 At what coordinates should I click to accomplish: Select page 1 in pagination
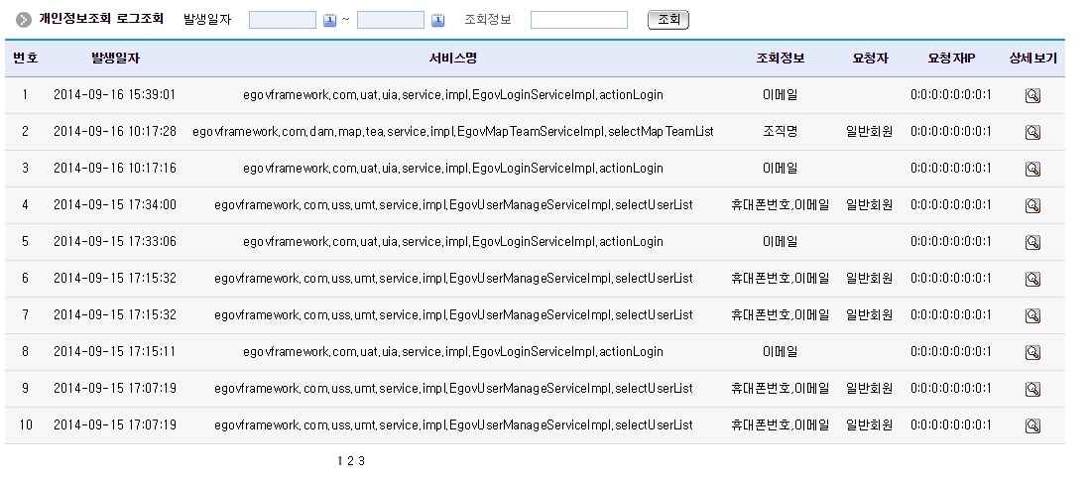[x=340, y=460]
